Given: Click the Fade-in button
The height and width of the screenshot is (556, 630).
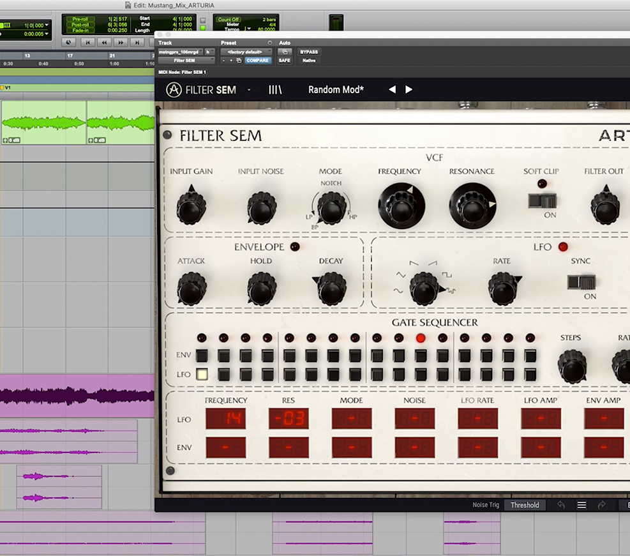Looking at the screenshot, I should [80, 30].
